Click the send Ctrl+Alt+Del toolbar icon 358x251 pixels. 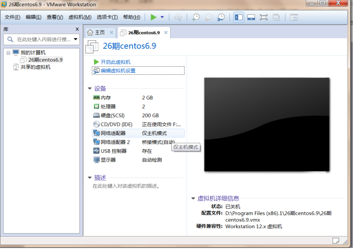[x=178, y=17]
